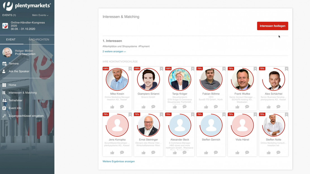Toggle the bookmark on Jens Konopka's card

tap(130, 115)
